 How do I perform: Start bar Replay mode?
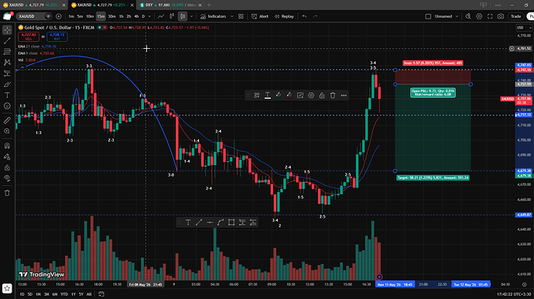pos(284,16)
